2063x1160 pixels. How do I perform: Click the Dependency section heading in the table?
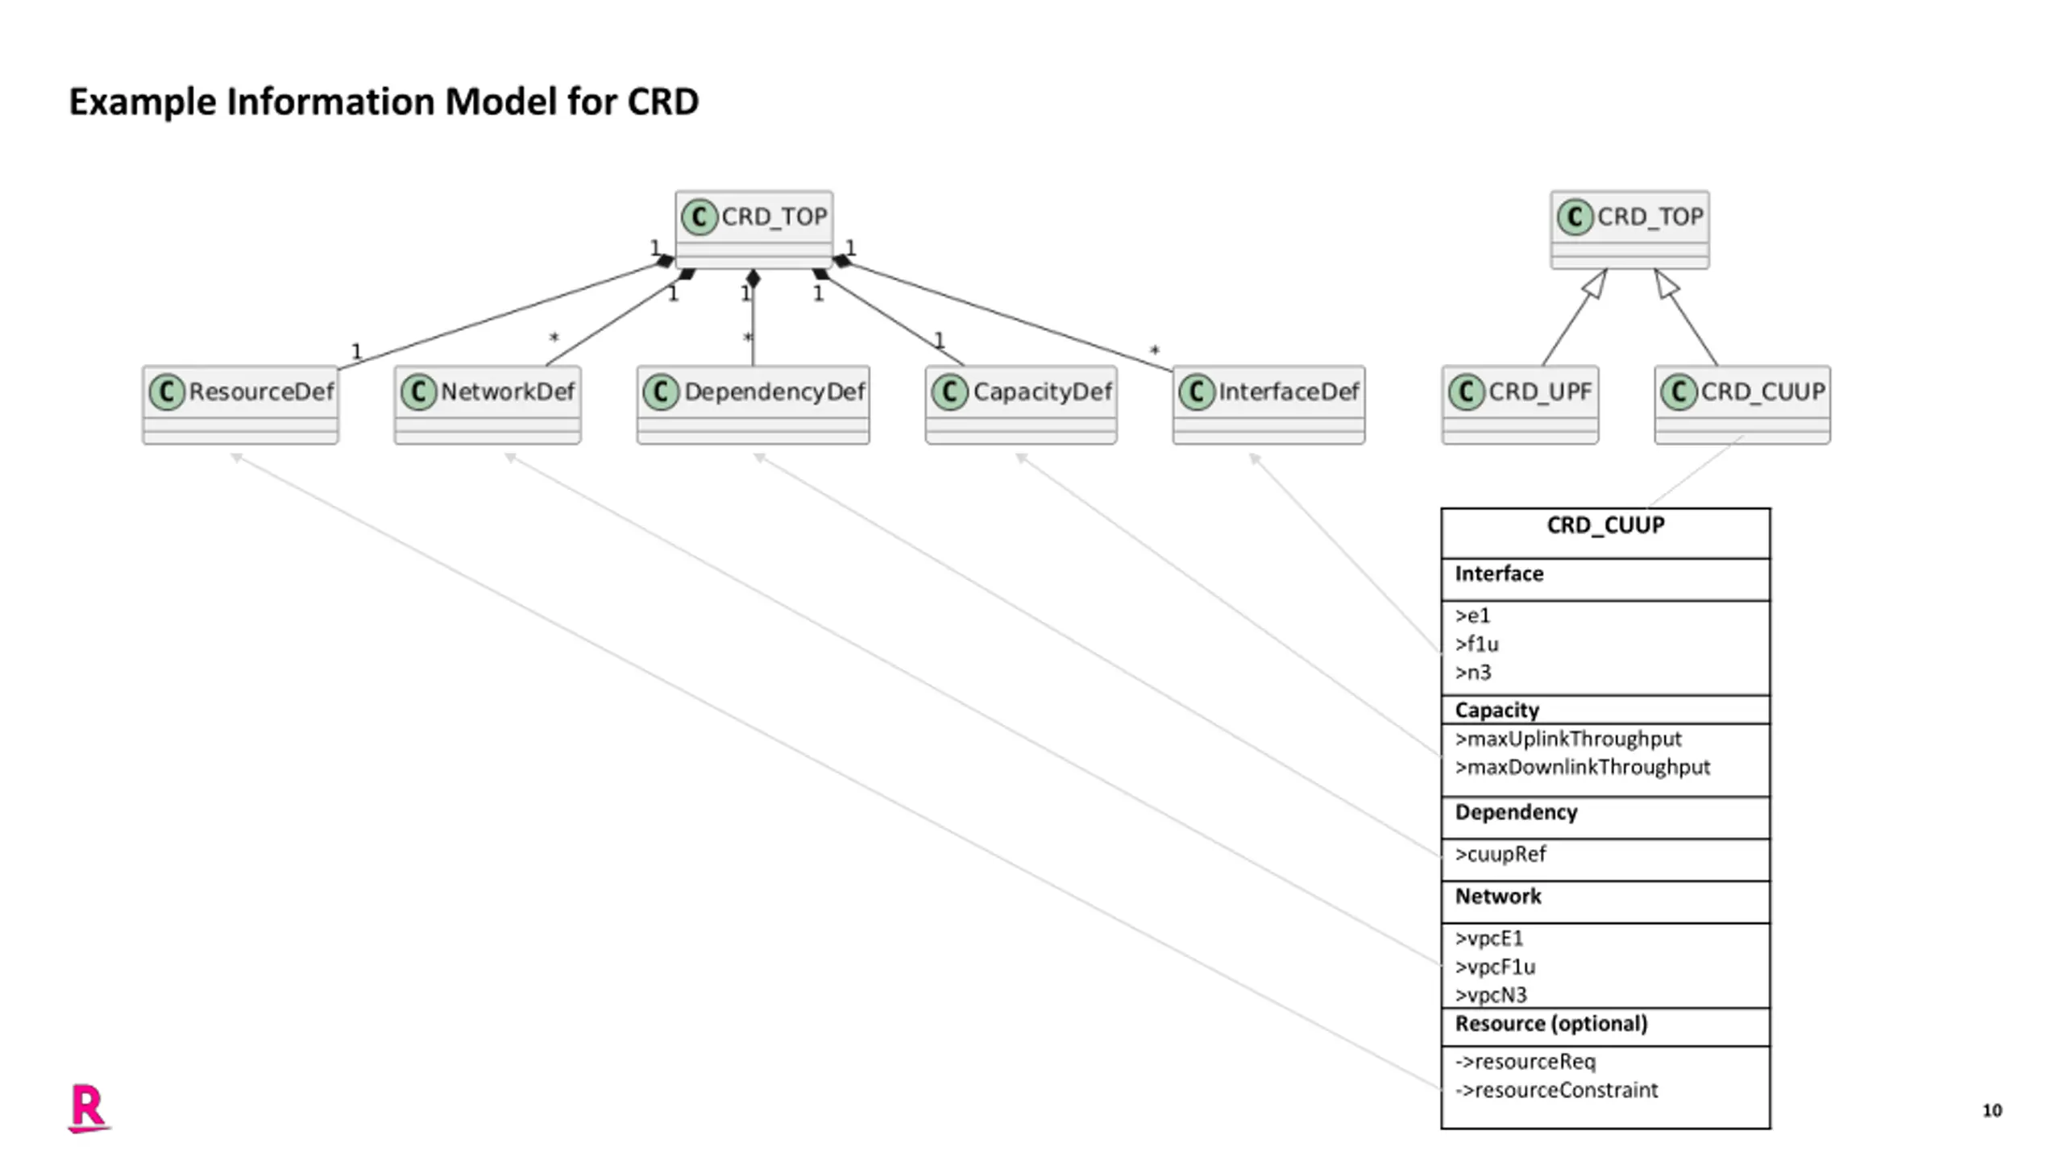click(1516, 812)
